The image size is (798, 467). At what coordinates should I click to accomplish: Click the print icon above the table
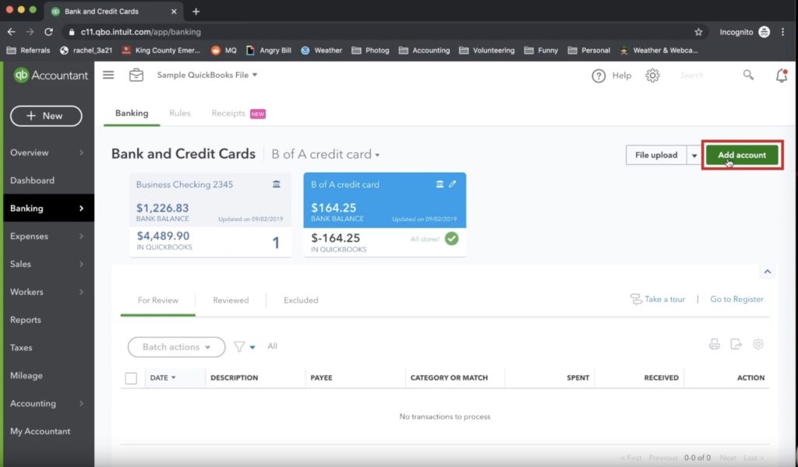[x=714, y=345]
